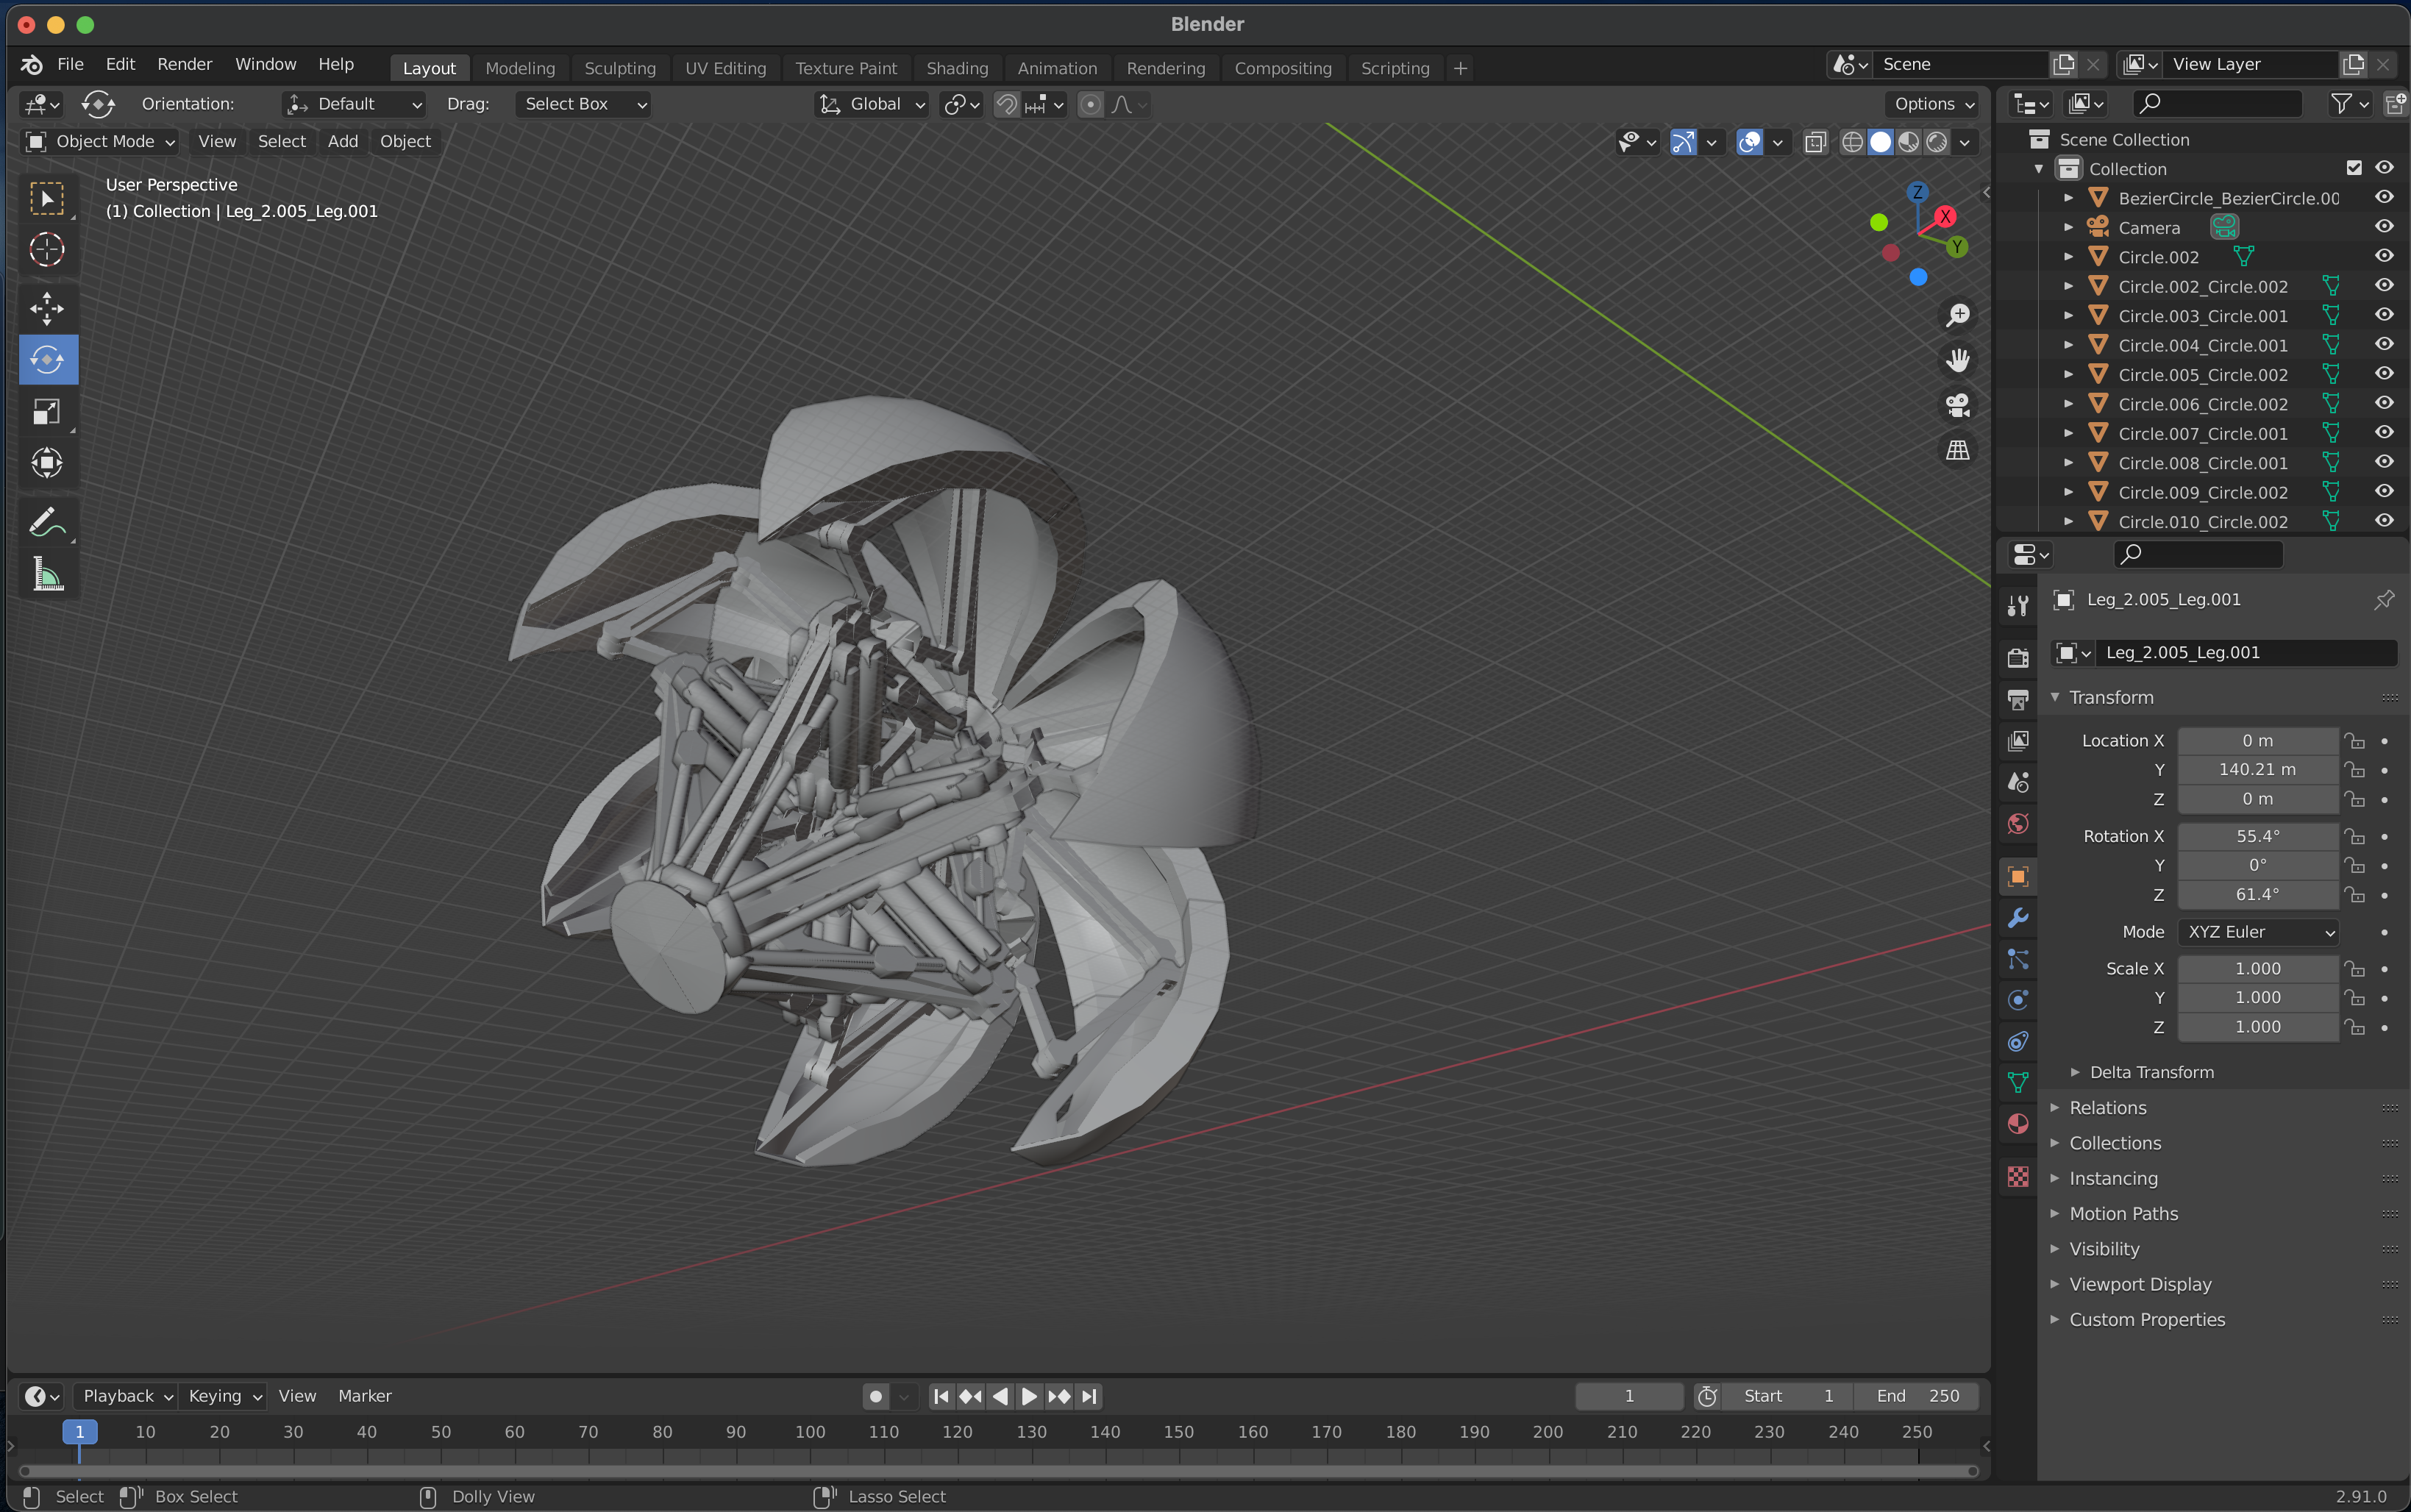Select the Select Box tool icon

pos(47,198)
